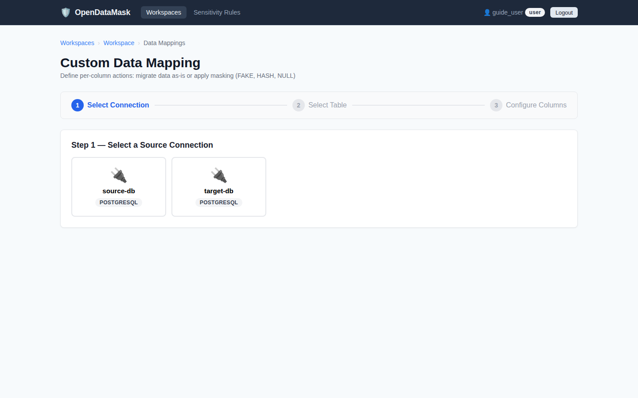Click step 2 circle in the stepper
The image size is (638, 398).
tap(299, 105)
